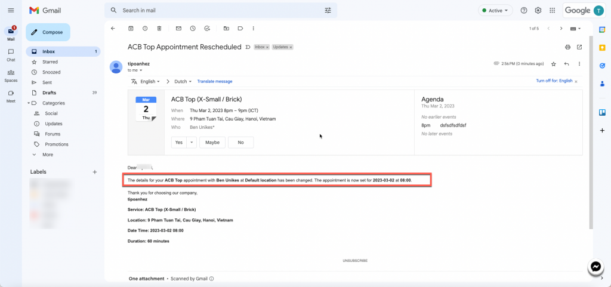The image size is (611, 287).
Task: Open the Labels icon in toolbar
Action: pyautogui.click(x=240, y=29)
